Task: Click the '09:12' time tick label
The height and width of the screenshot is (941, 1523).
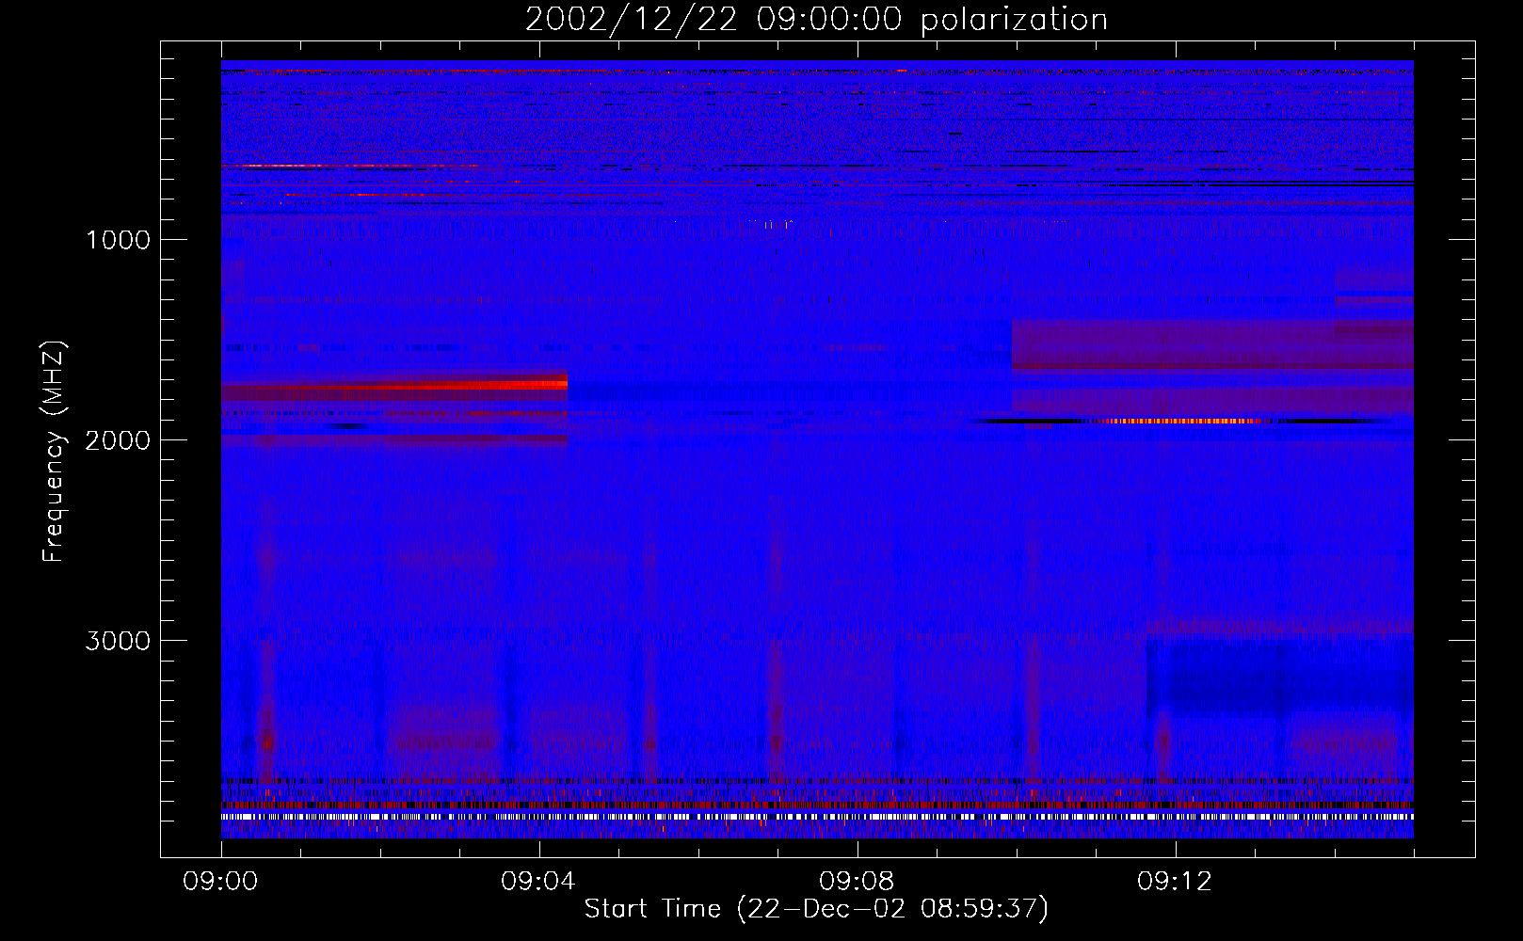Action: pos(1176,881)
